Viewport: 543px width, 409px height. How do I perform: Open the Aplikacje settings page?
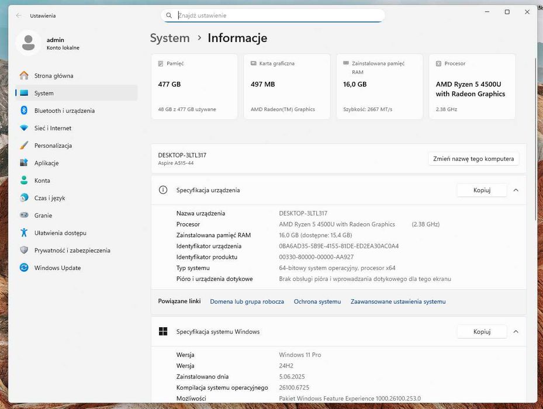pos(46,163)
